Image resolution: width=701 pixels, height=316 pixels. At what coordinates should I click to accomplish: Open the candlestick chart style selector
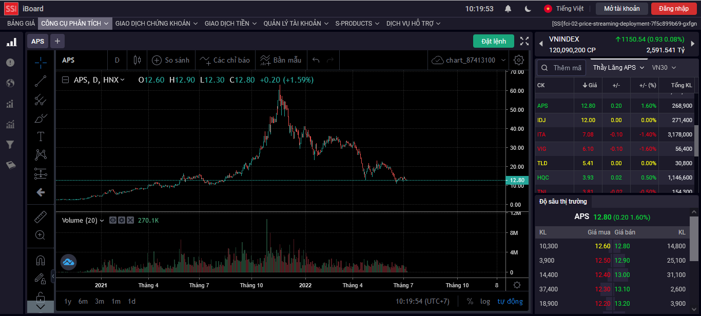tap(137, 60)
